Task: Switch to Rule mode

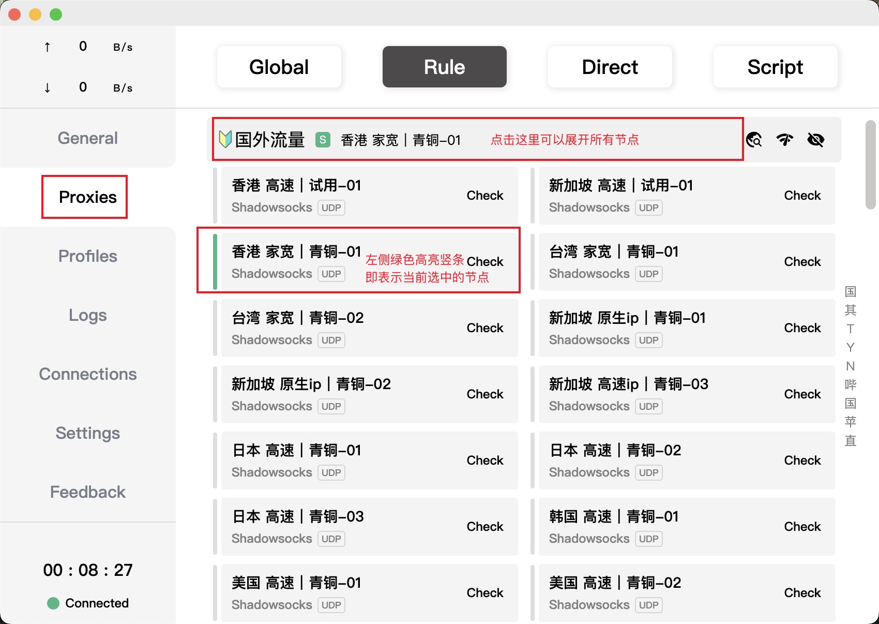Action: [x=445, y=67]
